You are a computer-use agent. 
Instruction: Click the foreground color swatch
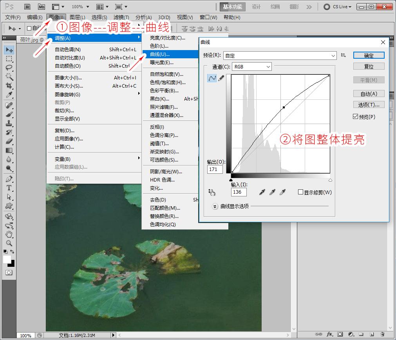coord(7,259)
